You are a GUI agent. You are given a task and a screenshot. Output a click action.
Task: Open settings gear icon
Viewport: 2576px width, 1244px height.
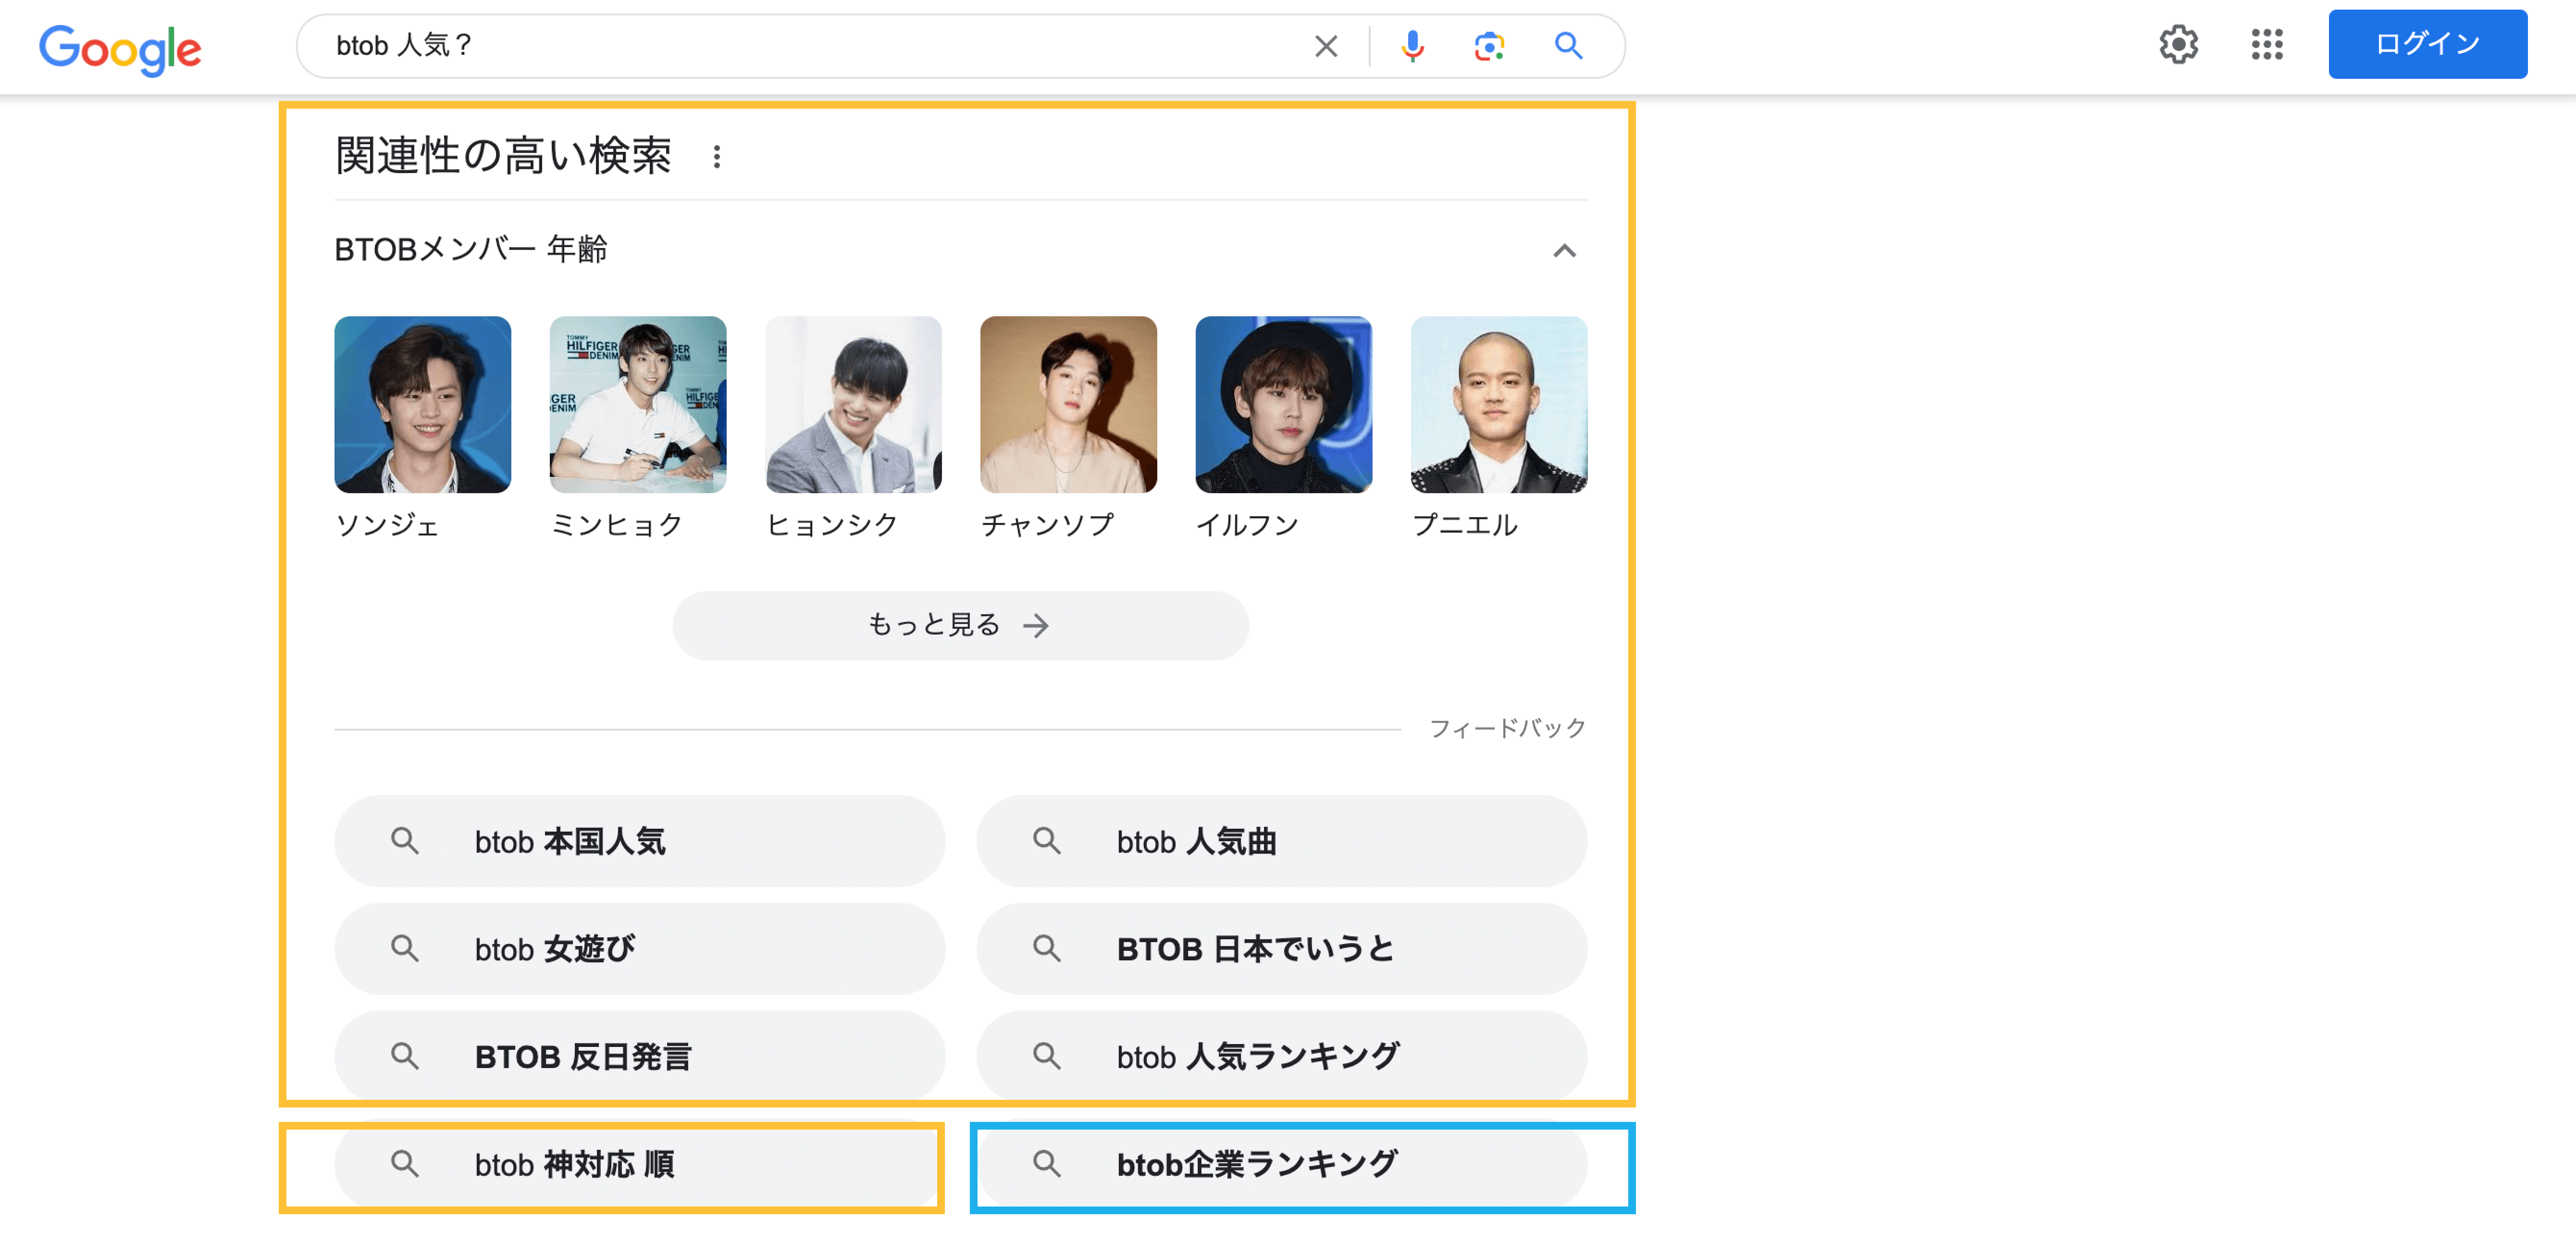point(2178,44)
